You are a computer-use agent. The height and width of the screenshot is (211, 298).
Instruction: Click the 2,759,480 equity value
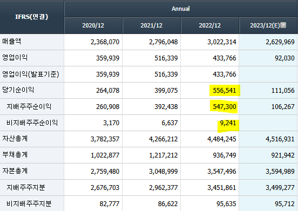point(105,172)
